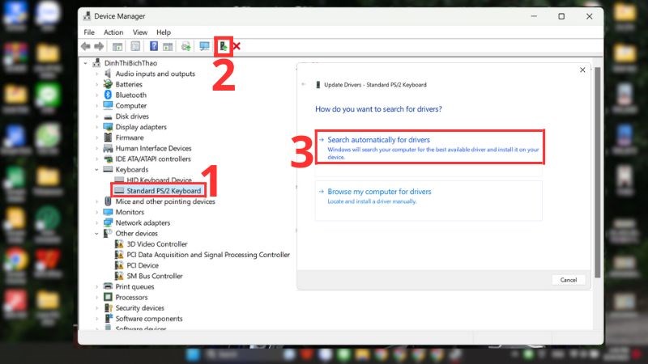Screen dimensions: 648x364
Task: Open the Action menu
Action: pos(113,32)
